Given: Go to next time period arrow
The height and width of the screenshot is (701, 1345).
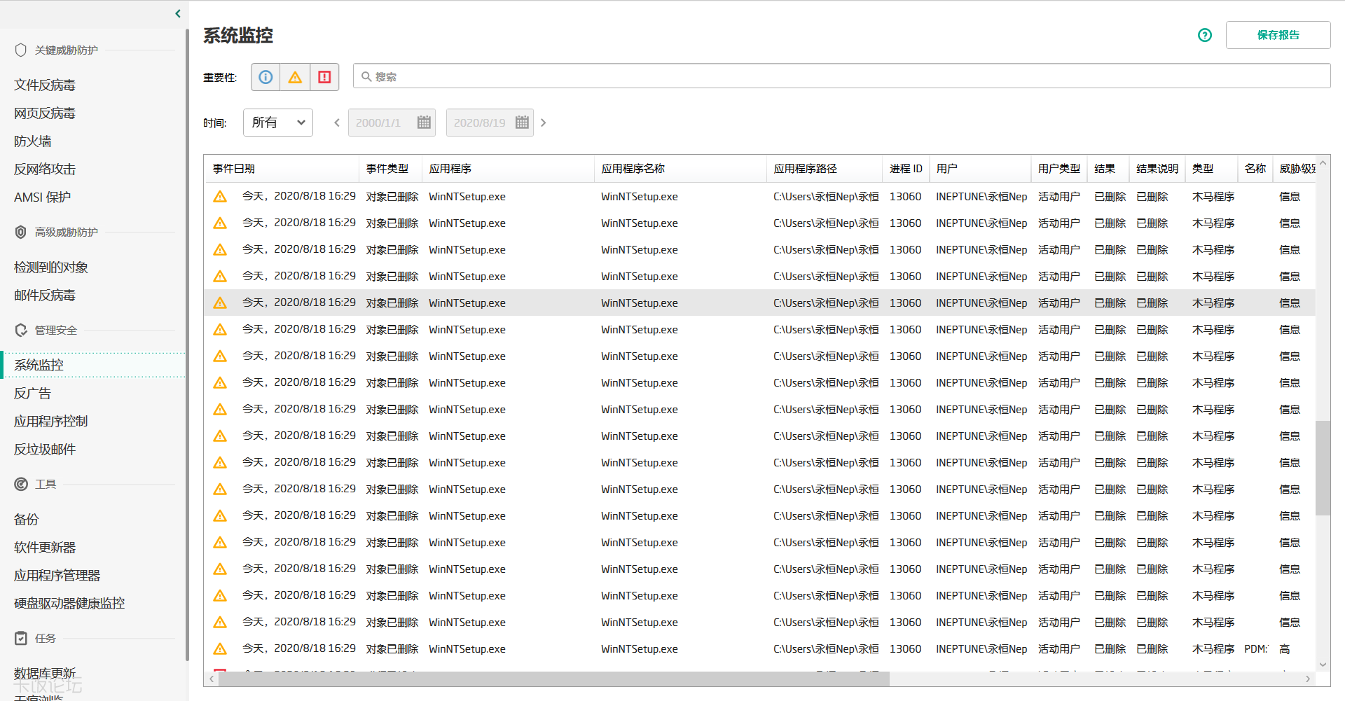Looking at the screenshot, I should click(x=543, y=123).
